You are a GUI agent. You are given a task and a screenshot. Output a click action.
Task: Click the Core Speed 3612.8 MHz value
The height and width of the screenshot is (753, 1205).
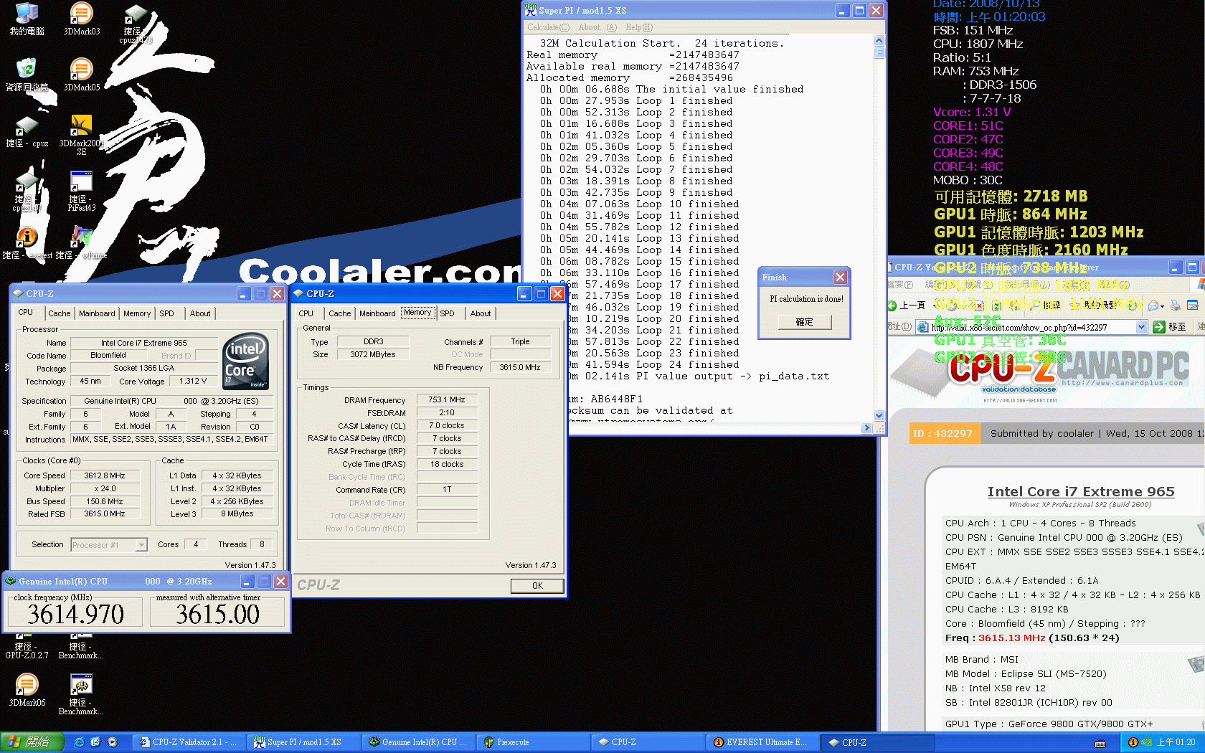tap(105, 475)
